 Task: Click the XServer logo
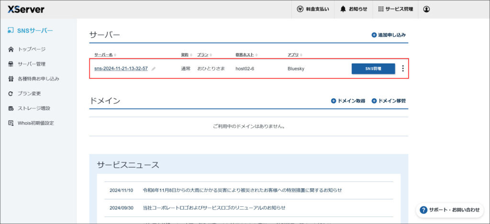coord(26,10)
